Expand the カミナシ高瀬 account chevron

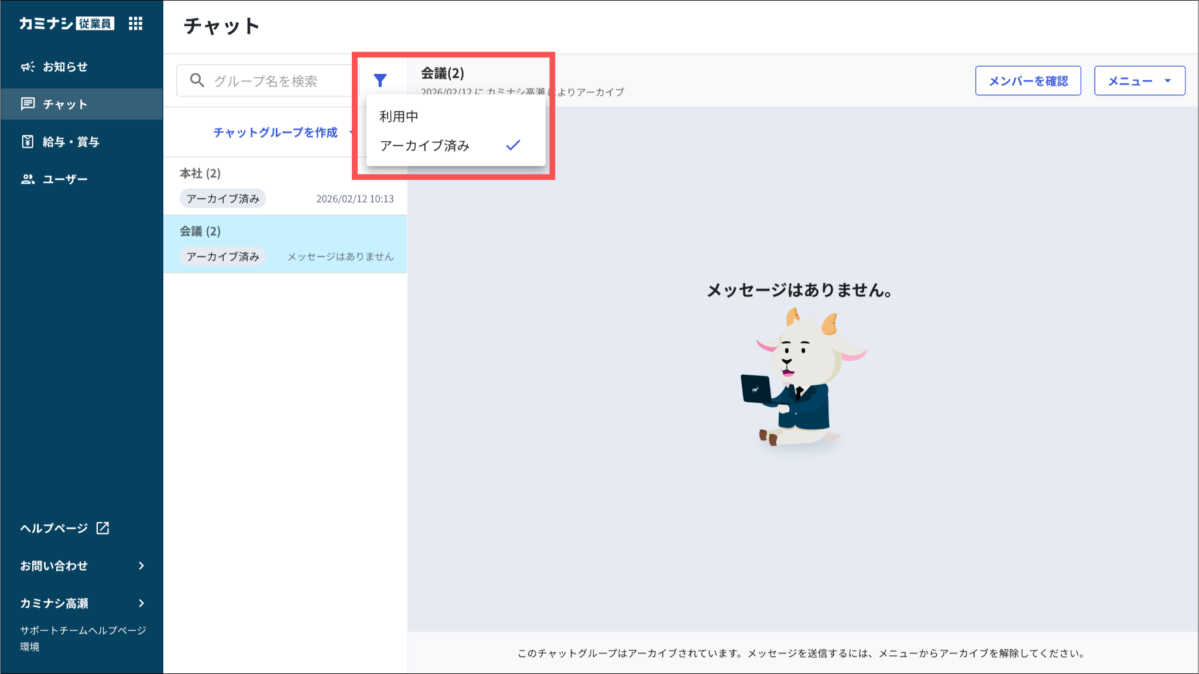(141, 603)
